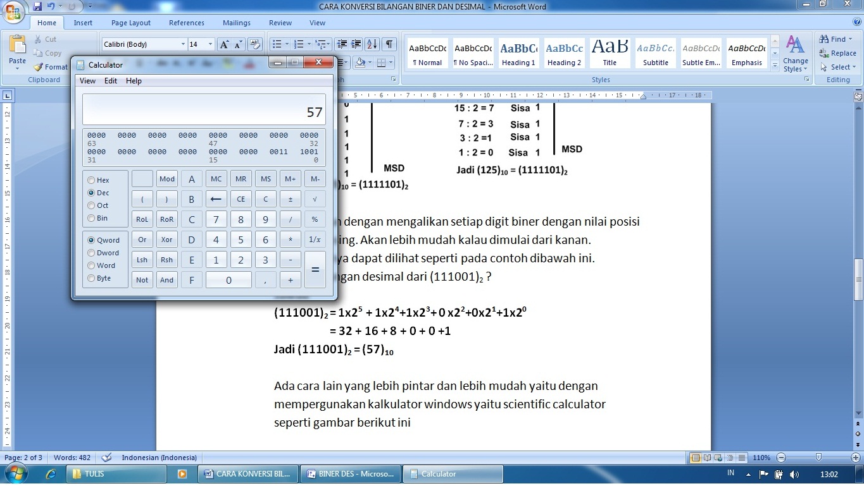Image resolution: width=864 pixels, height=486 pixels.
Task: Increase the paragraph indent
Action: pos(357,44)
